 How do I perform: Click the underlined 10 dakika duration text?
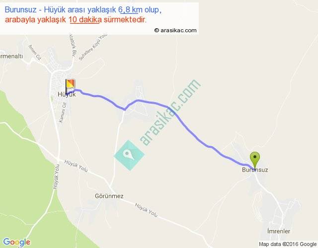(x=85, y=20)
